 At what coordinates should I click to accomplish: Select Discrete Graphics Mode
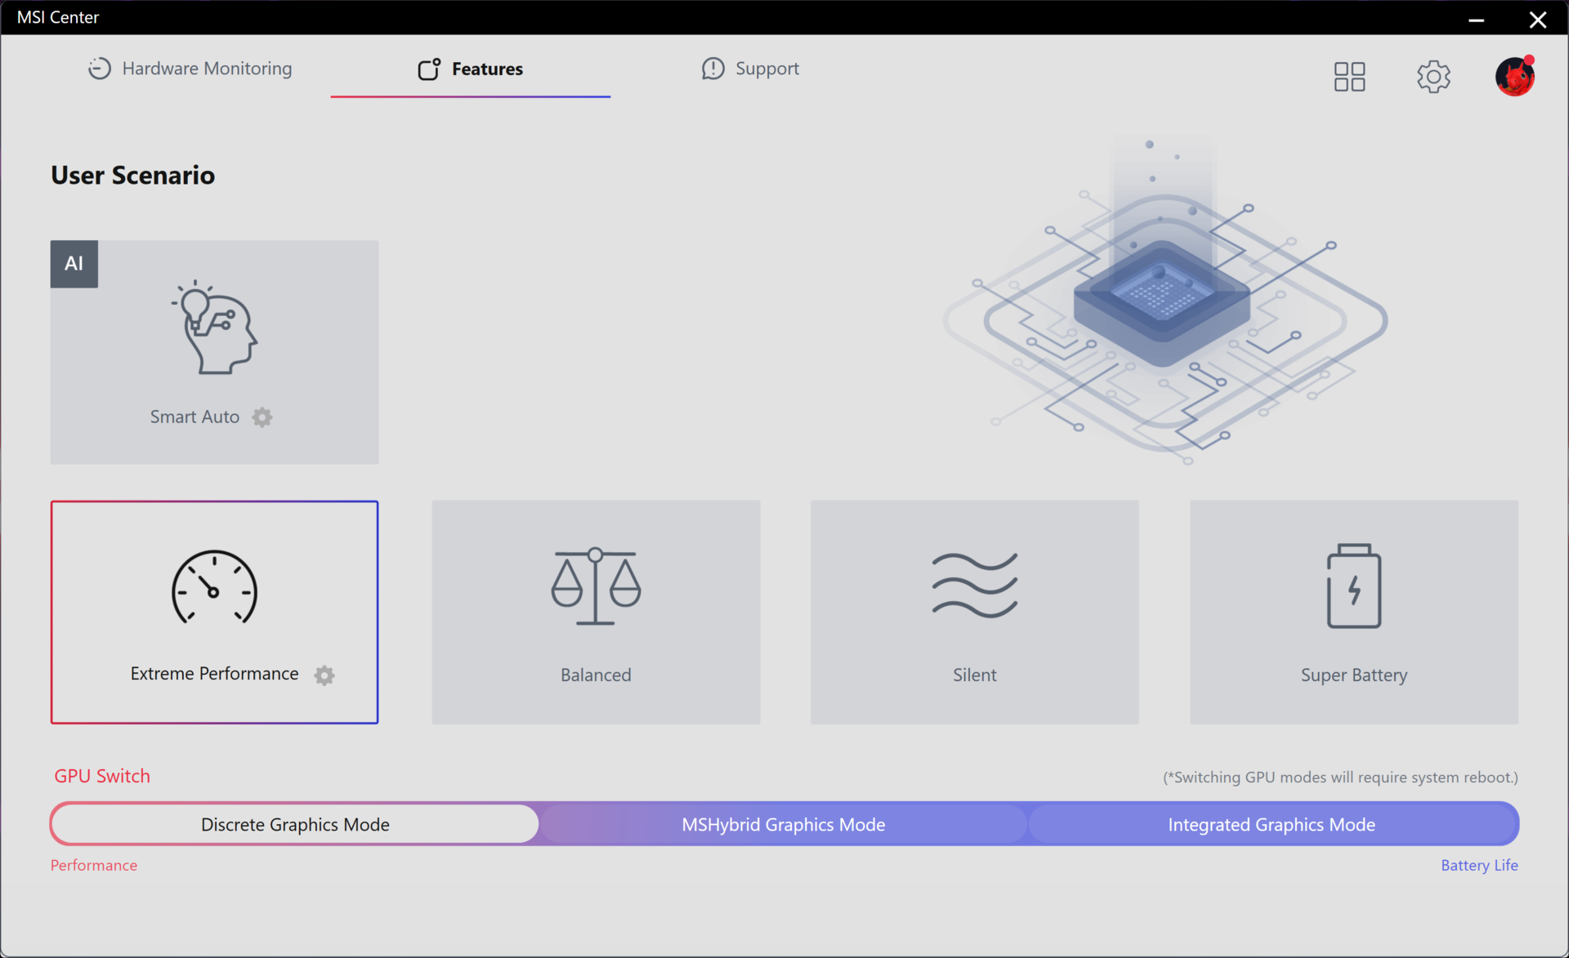point(295,824)
